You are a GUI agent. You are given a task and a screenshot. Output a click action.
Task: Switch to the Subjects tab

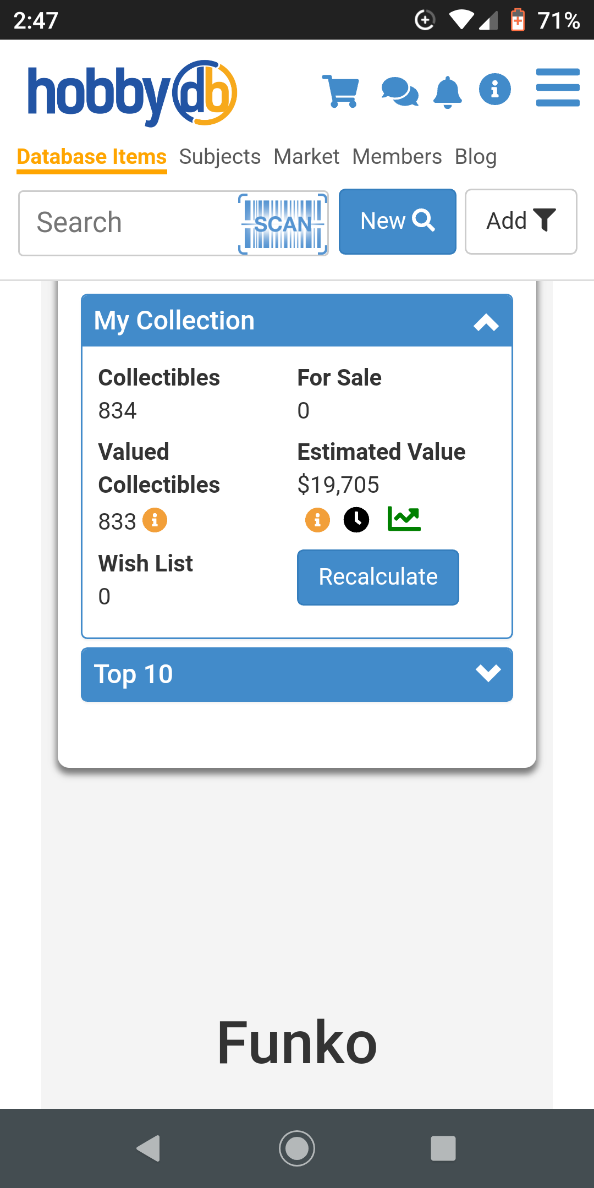(x=220, y=157)
